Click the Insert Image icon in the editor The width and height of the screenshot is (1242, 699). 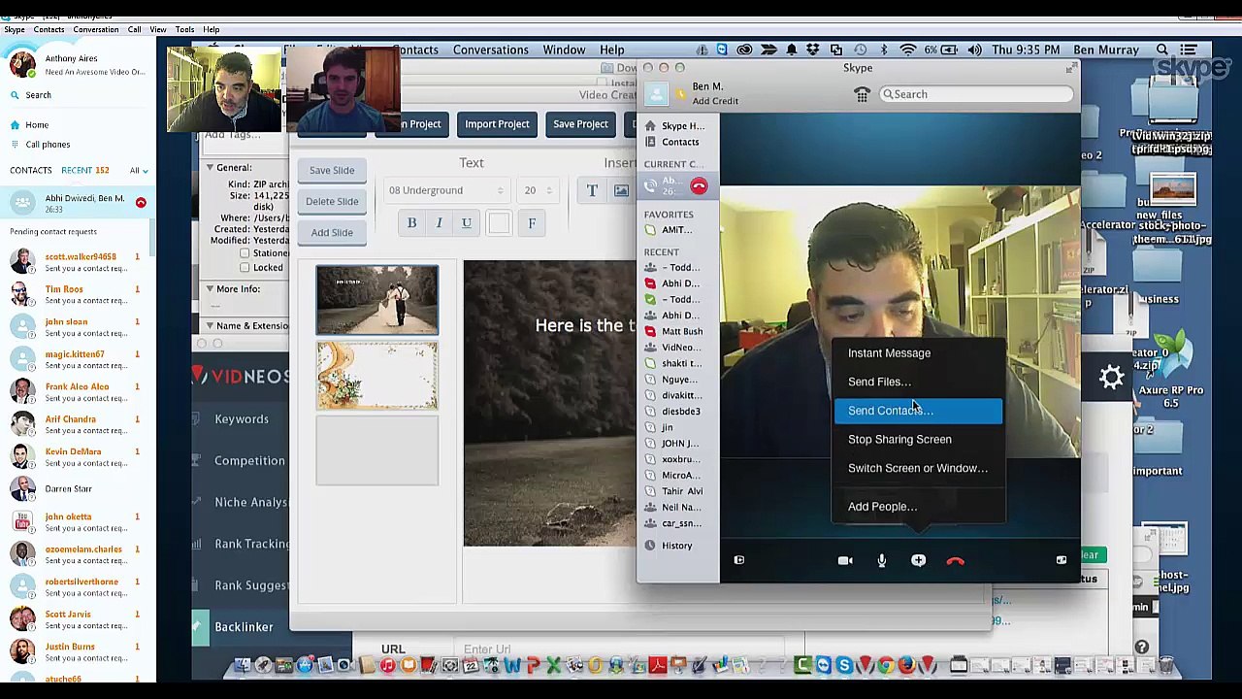click(x=621, y=190)
